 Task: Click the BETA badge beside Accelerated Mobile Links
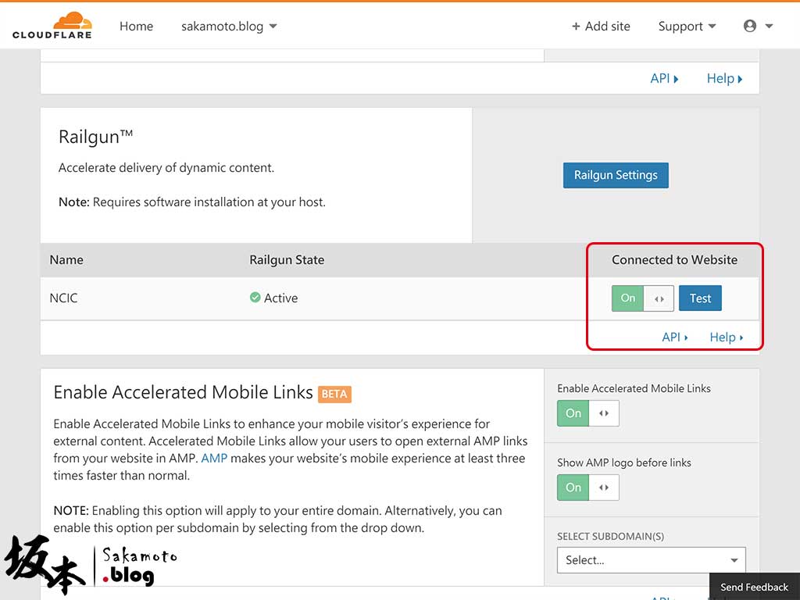point(334,394)
